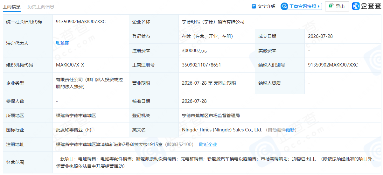
Task: Open legal representative 张雅丽 profile
Action: pyautogui.click(x=63, y=43)
